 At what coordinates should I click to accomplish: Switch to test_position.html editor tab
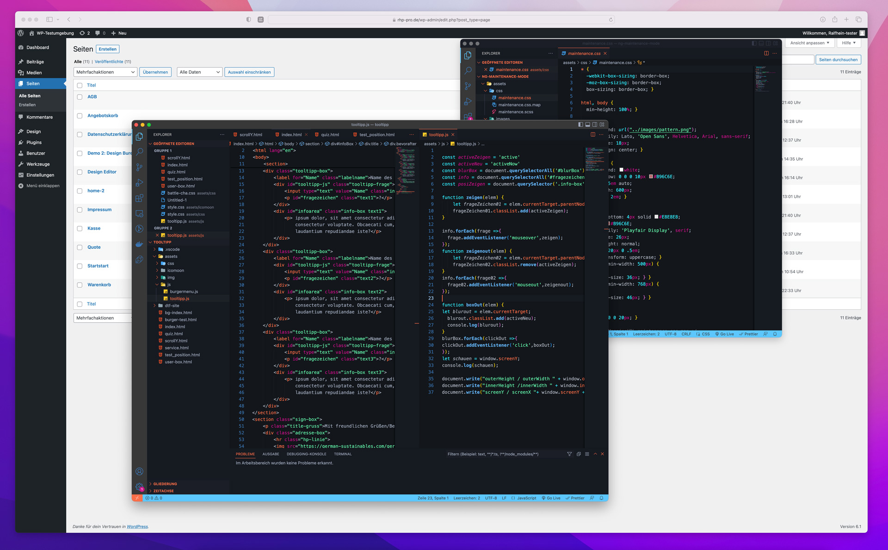pyautogui.click(x=376, y=135)
